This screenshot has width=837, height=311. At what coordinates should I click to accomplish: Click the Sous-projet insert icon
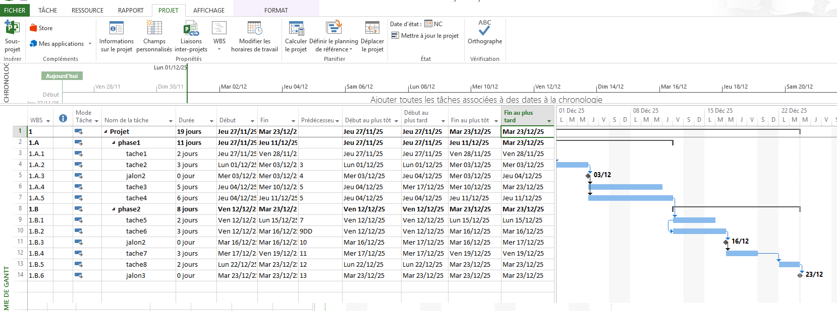click(12, 28)
